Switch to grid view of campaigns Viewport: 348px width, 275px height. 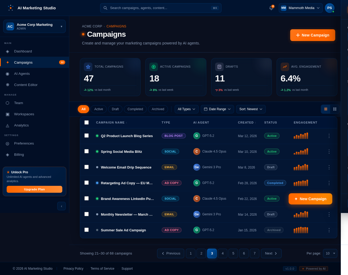coord(335,109)
